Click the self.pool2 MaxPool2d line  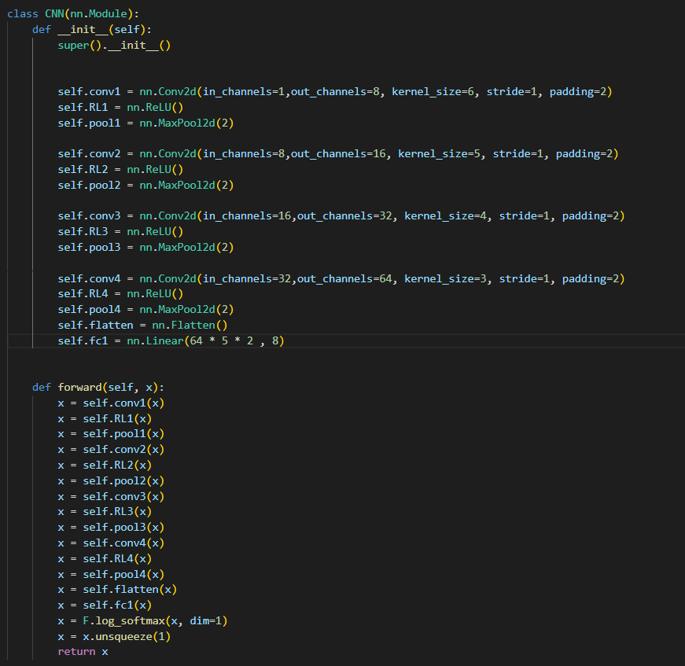(x=145, y=185)
